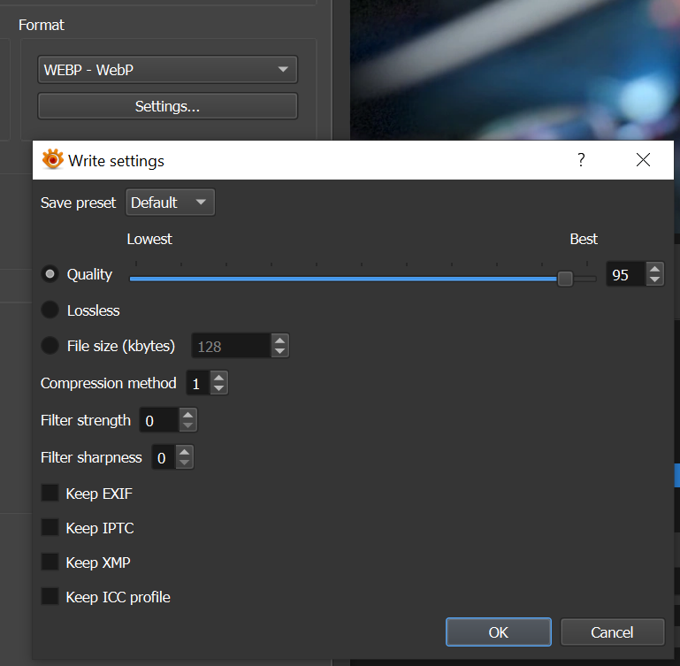Click the quality slider handle
The width and height of the screenshot is (680, 666).
565,279
